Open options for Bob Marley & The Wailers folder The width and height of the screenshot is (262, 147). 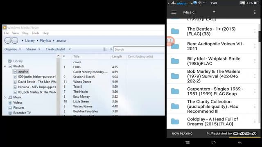[255, 76]
